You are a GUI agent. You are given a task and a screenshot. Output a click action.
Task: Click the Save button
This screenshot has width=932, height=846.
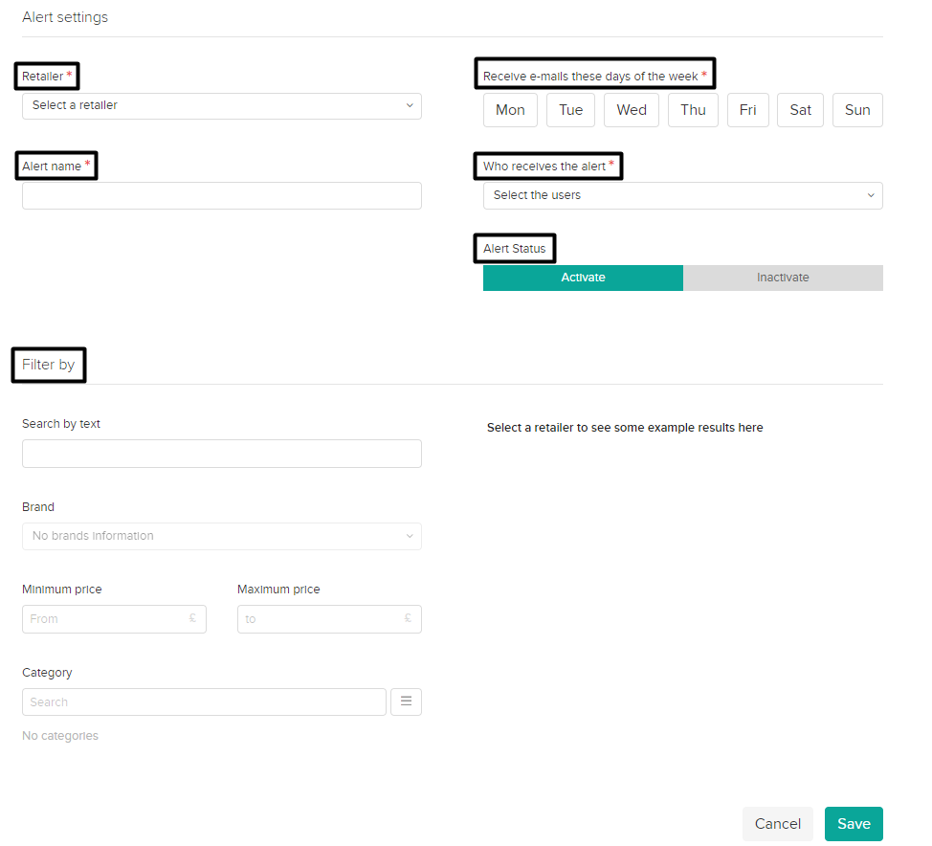coord(854,824)
